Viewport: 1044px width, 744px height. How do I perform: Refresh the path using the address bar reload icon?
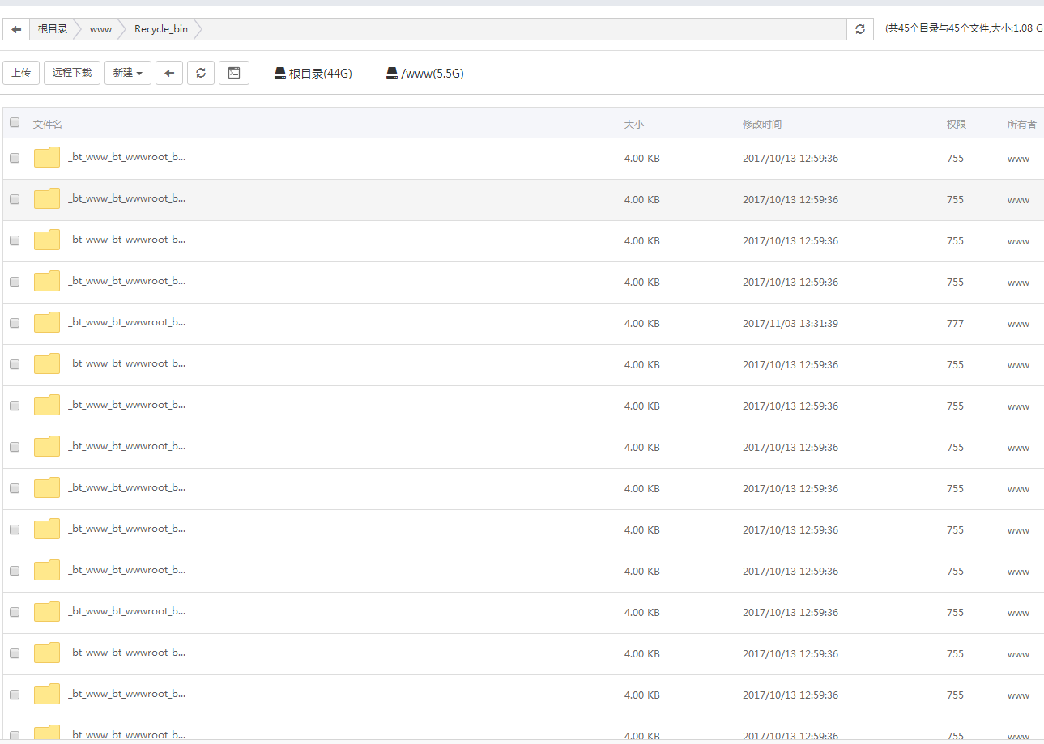(x=859, y=29)
